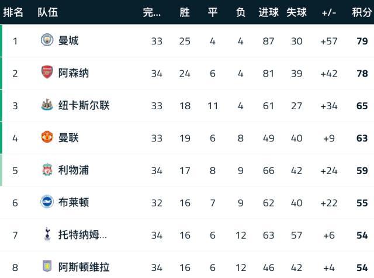The image size is (374, 278).
Task: Open 纽卡斯尔联 team name link
Action: [84, 105]
